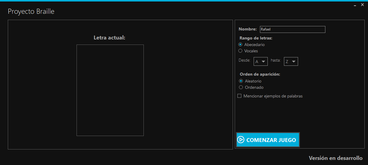Click the Nombre input field with Rafael
This screenshot has height=165, width=368.
point(292,29)
